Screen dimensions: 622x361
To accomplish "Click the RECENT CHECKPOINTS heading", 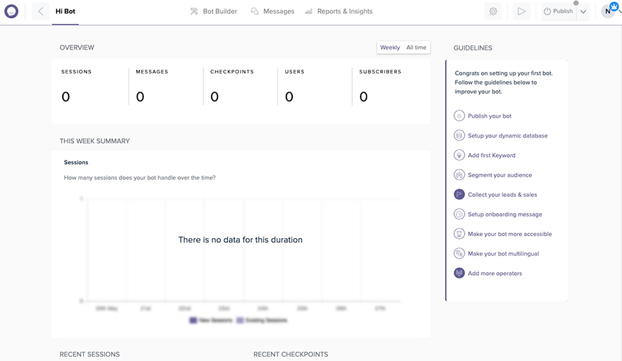I will (x=291, y=354).
